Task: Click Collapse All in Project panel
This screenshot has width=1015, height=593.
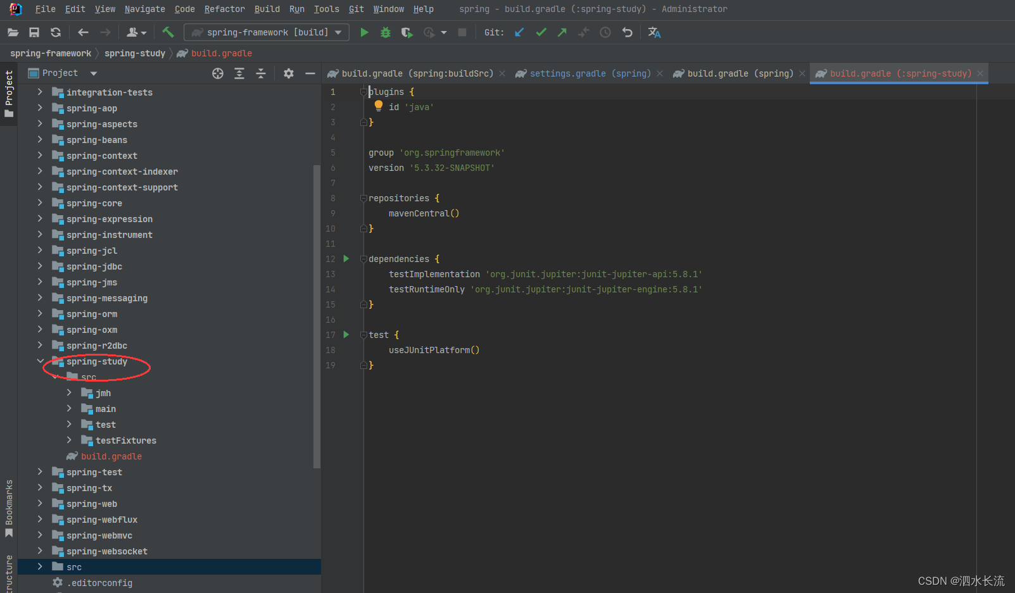Action: (261, 73)
